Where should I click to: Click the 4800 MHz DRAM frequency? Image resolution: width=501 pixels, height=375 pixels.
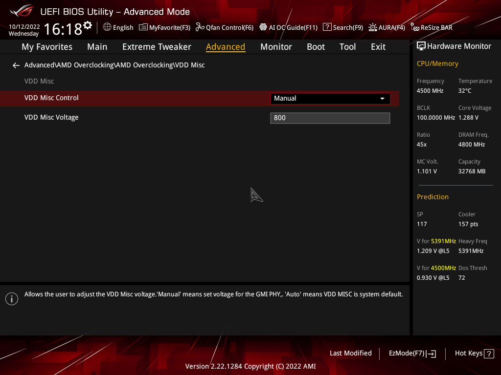coord(471,145)
